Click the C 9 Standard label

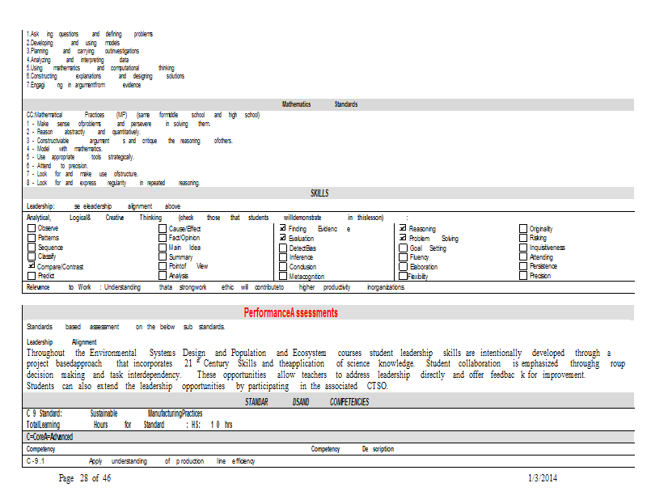pos(44,413)
